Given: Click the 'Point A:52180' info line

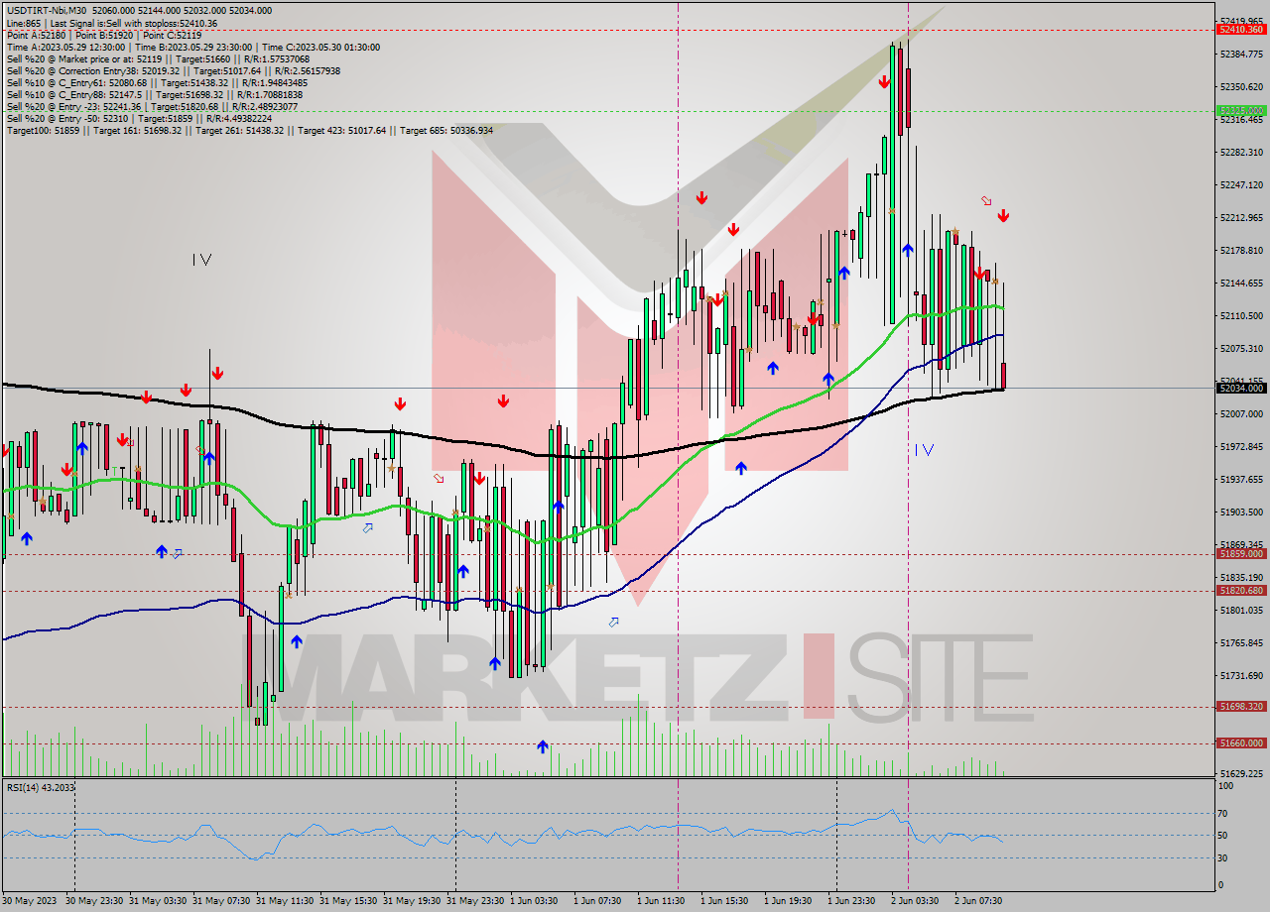Looking at the screenshot, I should (104, 35).
